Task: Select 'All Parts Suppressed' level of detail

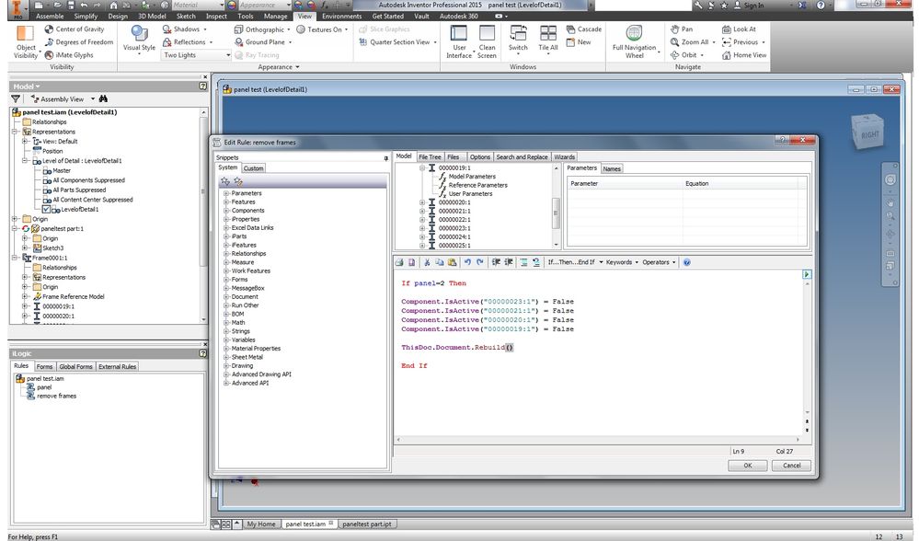Action: click(79, 190)
